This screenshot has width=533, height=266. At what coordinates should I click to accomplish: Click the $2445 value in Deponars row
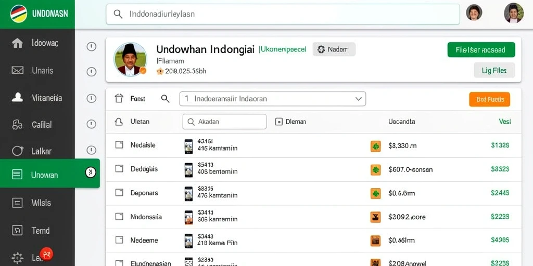click(500, 193)
